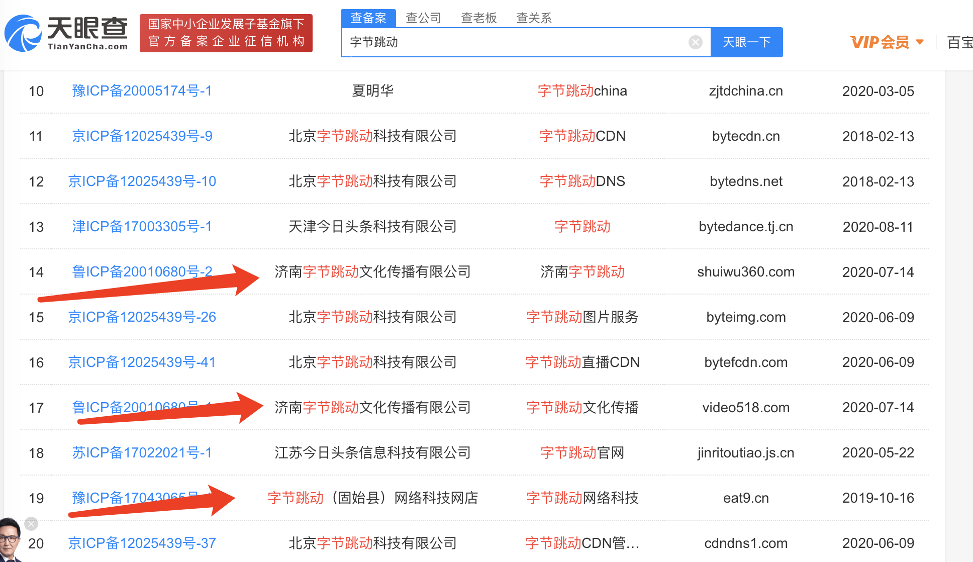
Task: Open link 苏ICP备17022021号-1
Action: point(142,453)
